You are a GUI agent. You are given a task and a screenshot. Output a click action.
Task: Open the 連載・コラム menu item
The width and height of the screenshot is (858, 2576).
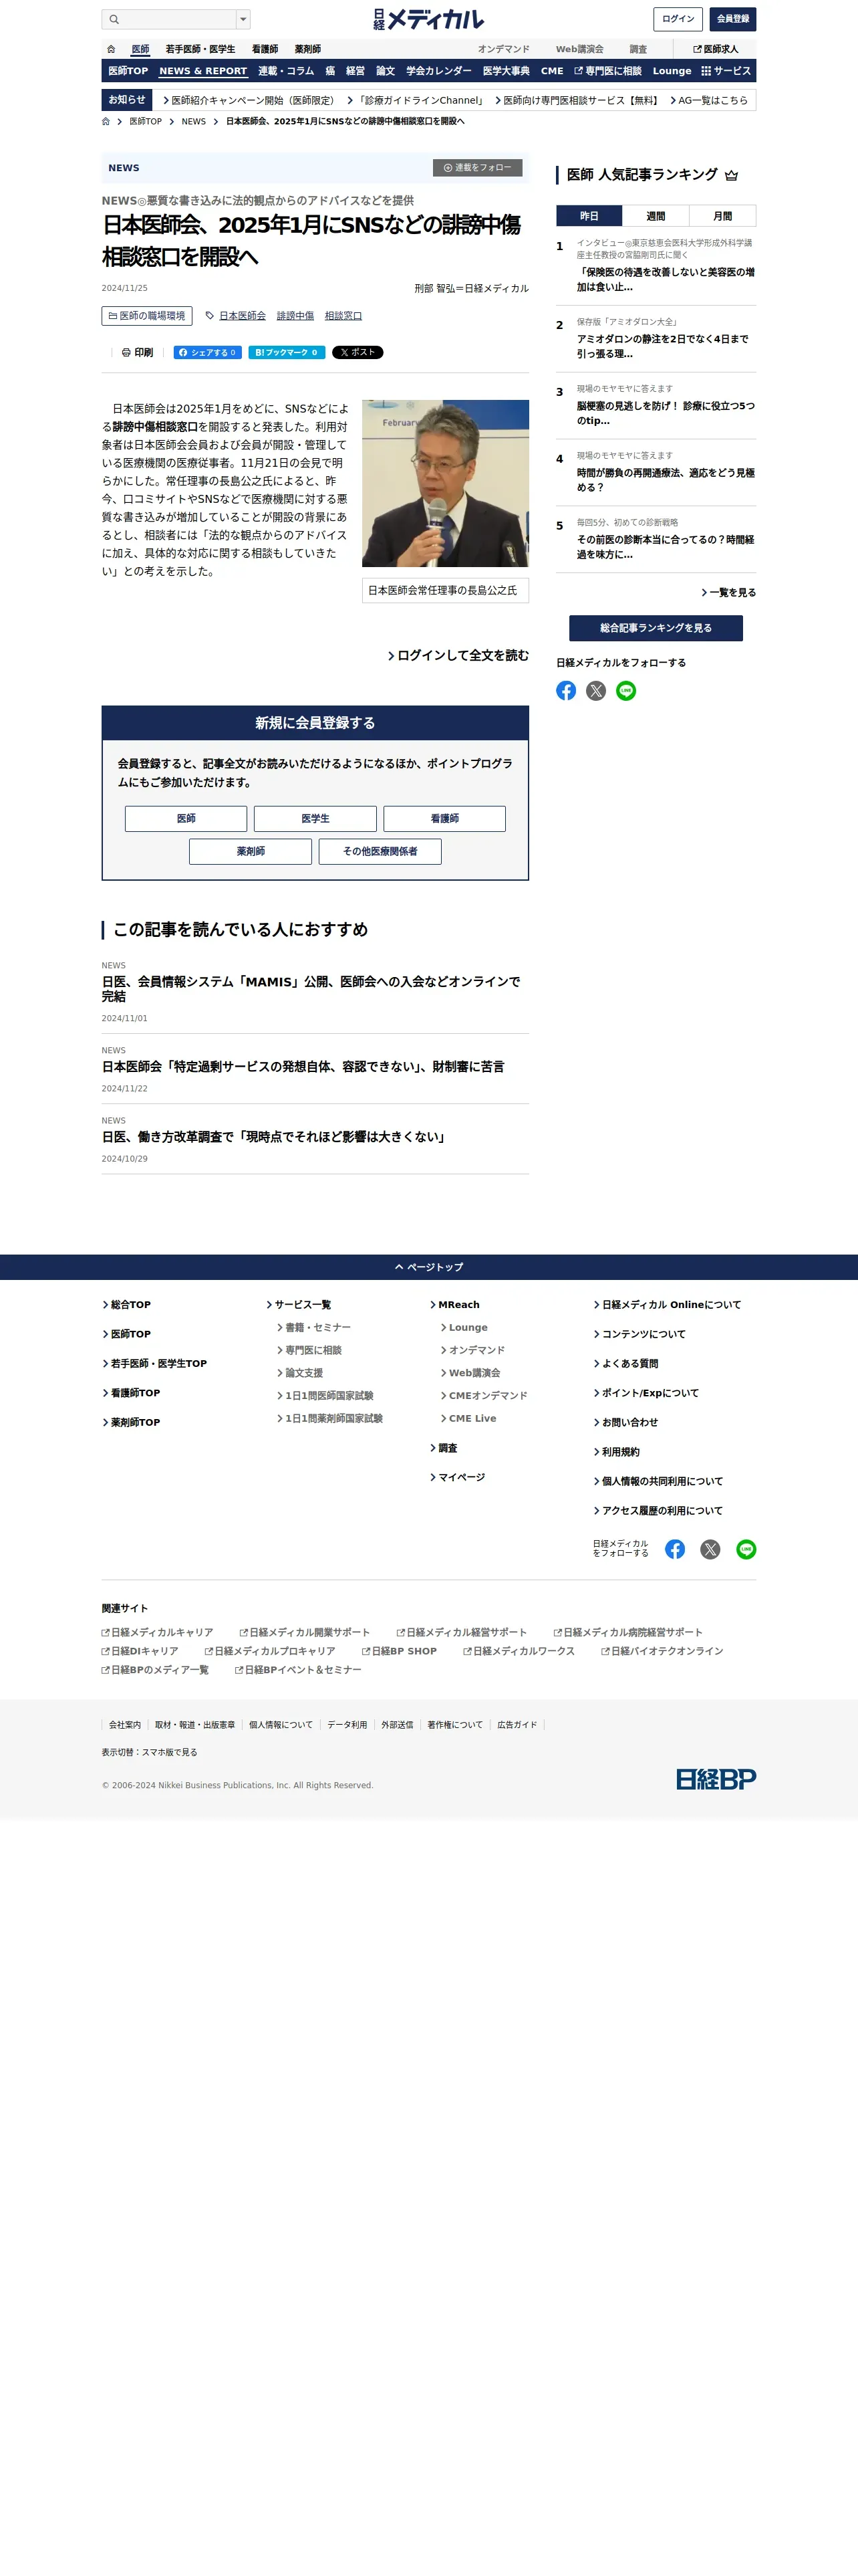click(x=286, y=71)
